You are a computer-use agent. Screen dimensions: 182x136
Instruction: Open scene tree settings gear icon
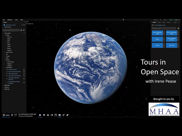click(x=21, y=30)
